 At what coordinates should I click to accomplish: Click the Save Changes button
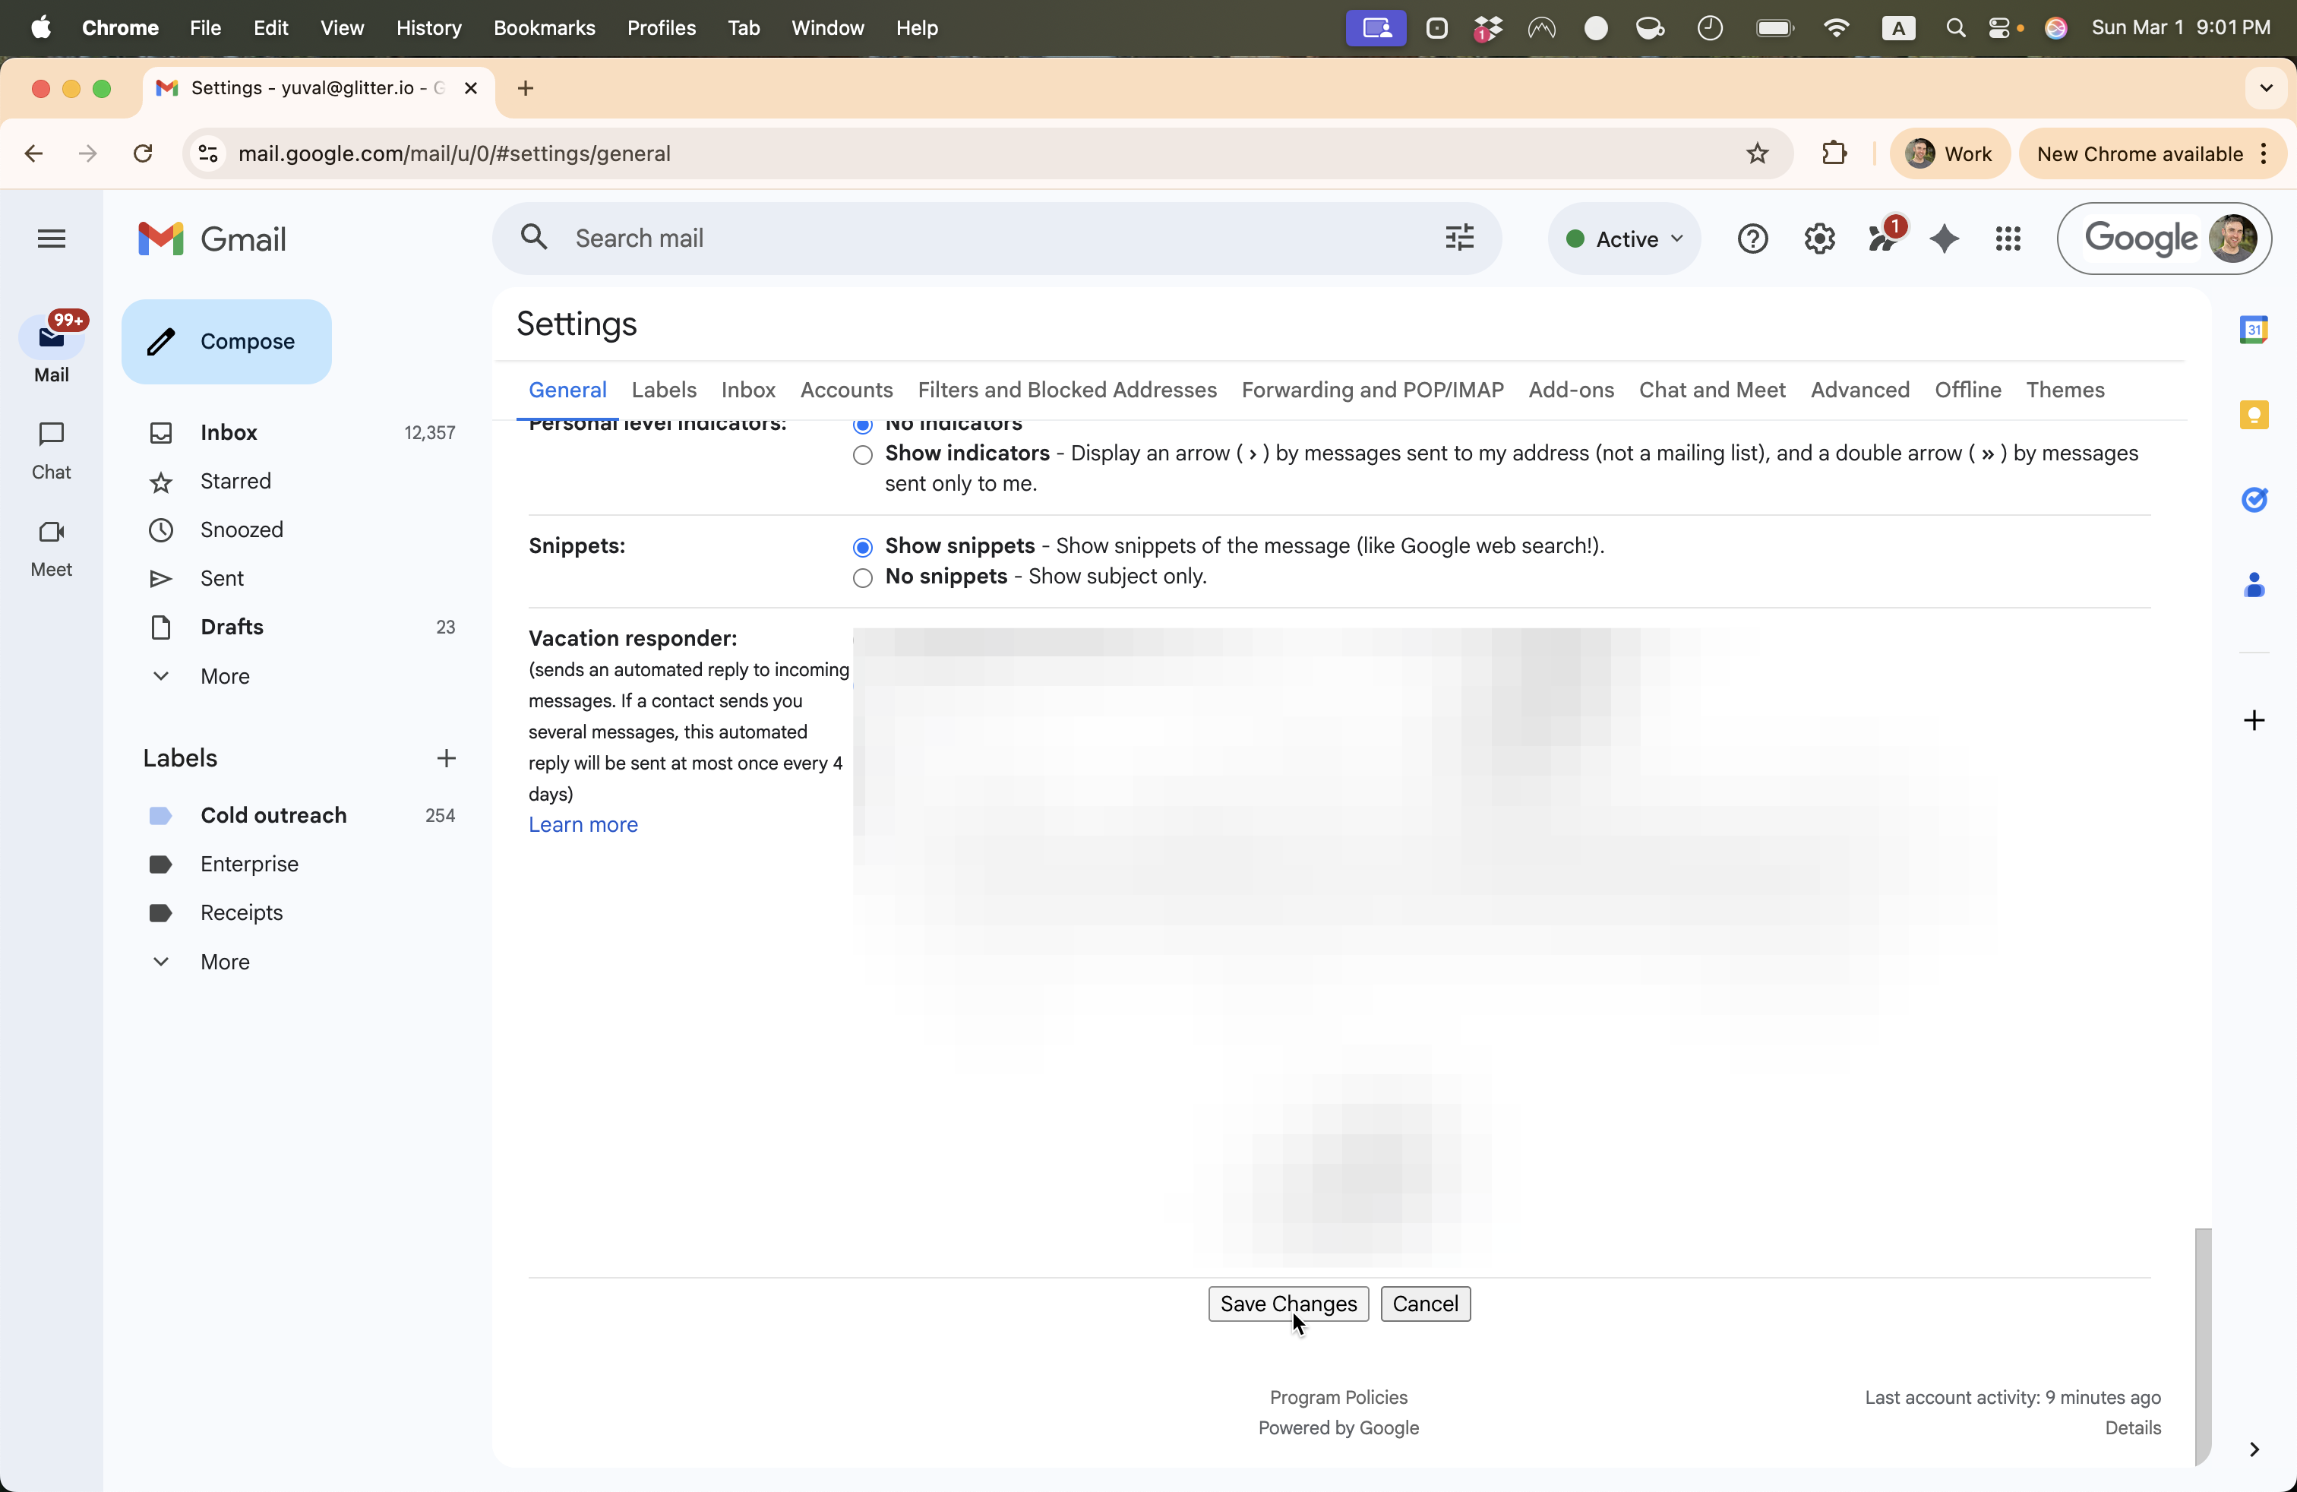click(1288, 1304)
